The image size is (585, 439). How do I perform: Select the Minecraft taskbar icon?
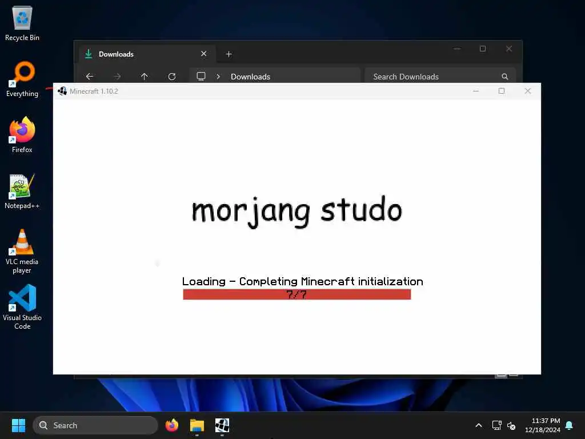[222, 425]
